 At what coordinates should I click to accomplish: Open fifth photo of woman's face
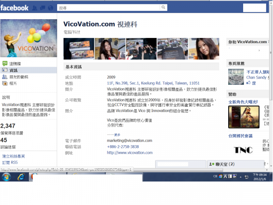click(204, 49)
